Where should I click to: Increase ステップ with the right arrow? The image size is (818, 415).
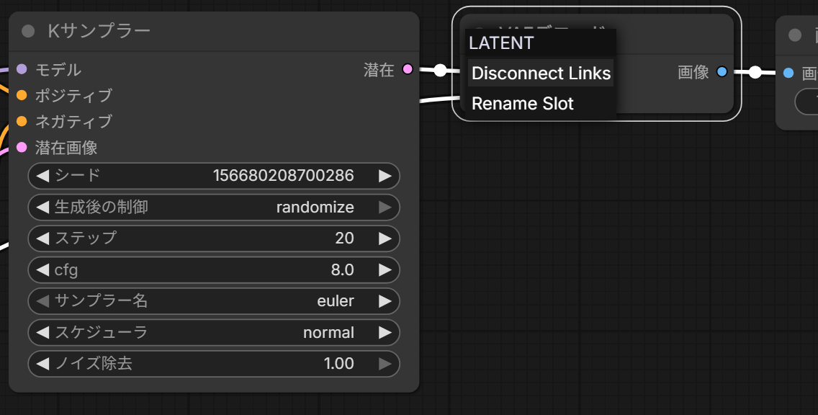click(x=385, y=238)
